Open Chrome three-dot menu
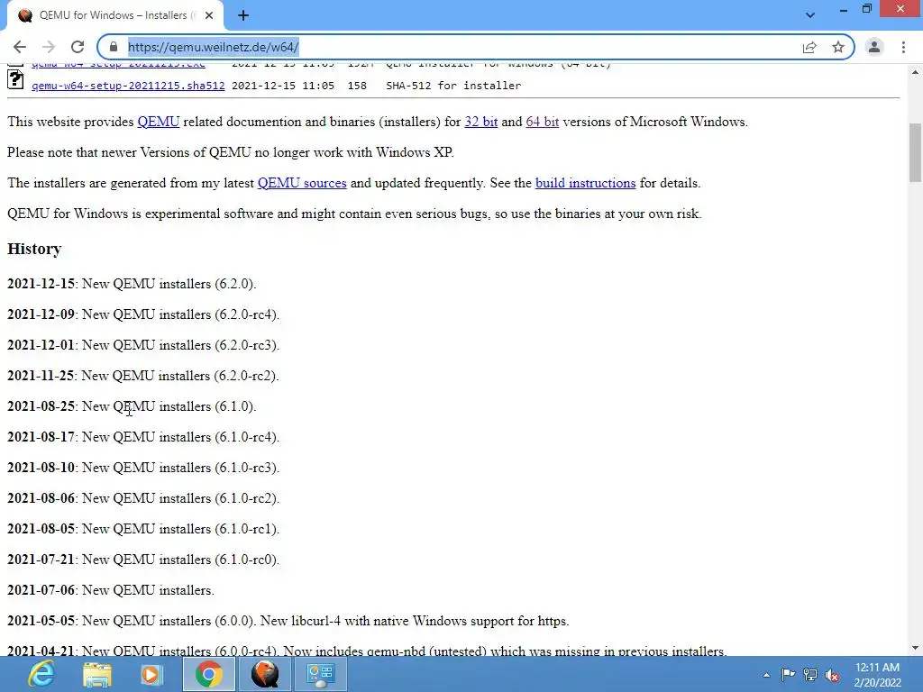Viewport: 923px width, 692px height. (903, 47)
